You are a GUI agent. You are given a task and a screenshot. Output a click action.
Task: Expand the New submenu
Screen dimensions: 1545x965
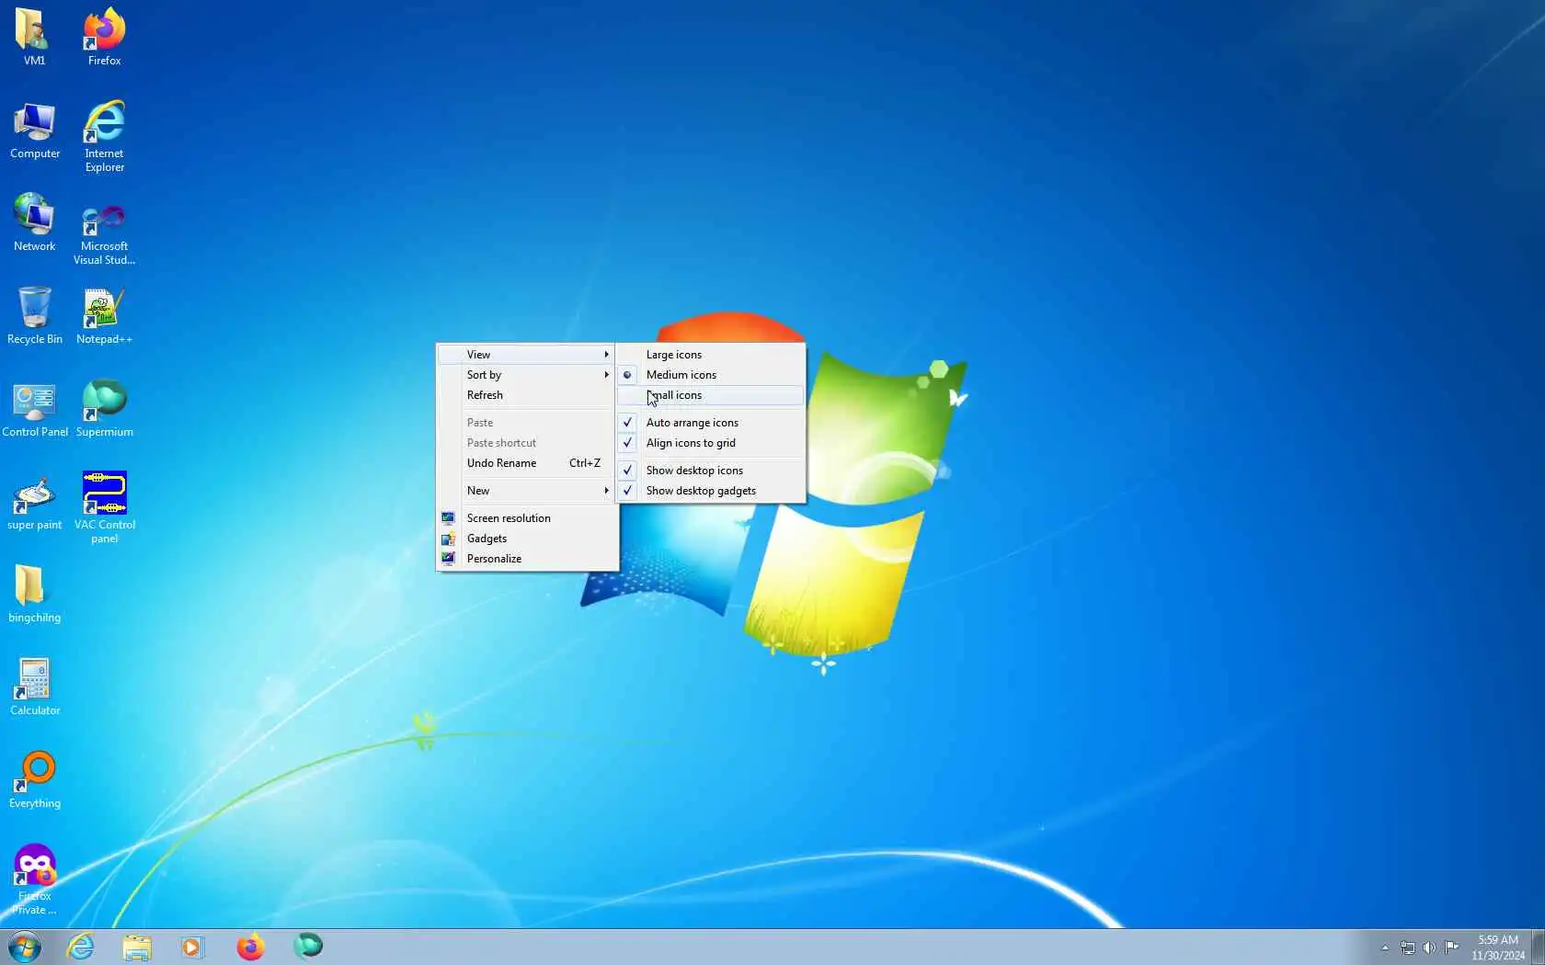(526, 491)
